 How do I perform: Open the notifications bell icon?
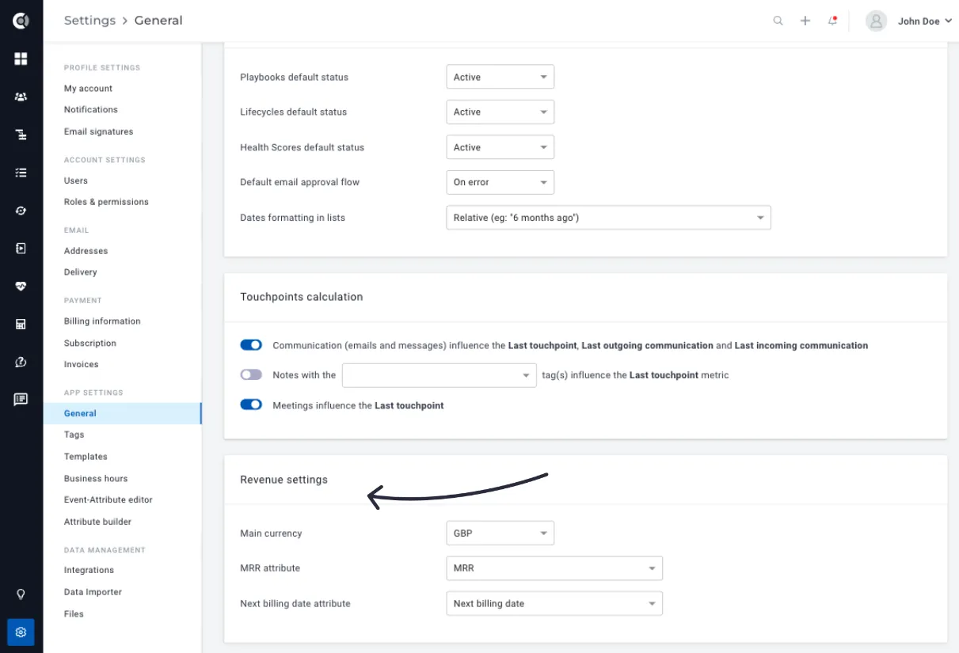(x=832, y=21)
